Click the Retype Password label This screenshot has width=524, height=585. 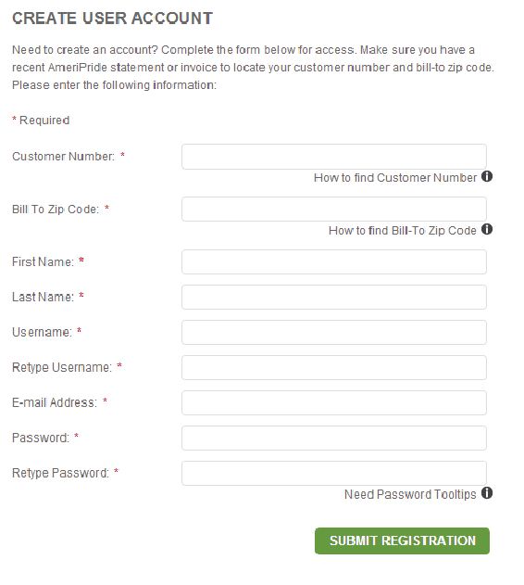coord(60,473)
